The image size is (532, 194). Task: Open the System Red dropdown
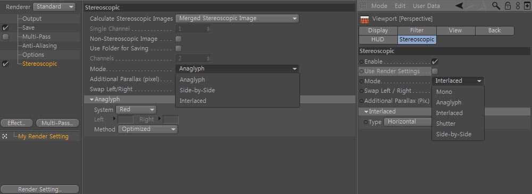pos(136,110)
